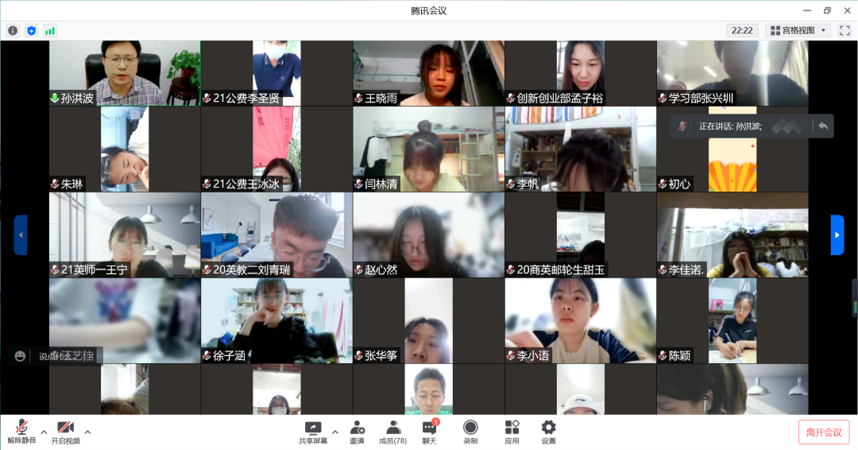Click the blue security shield icon
The image size is (858, 450).
point(32,30)
